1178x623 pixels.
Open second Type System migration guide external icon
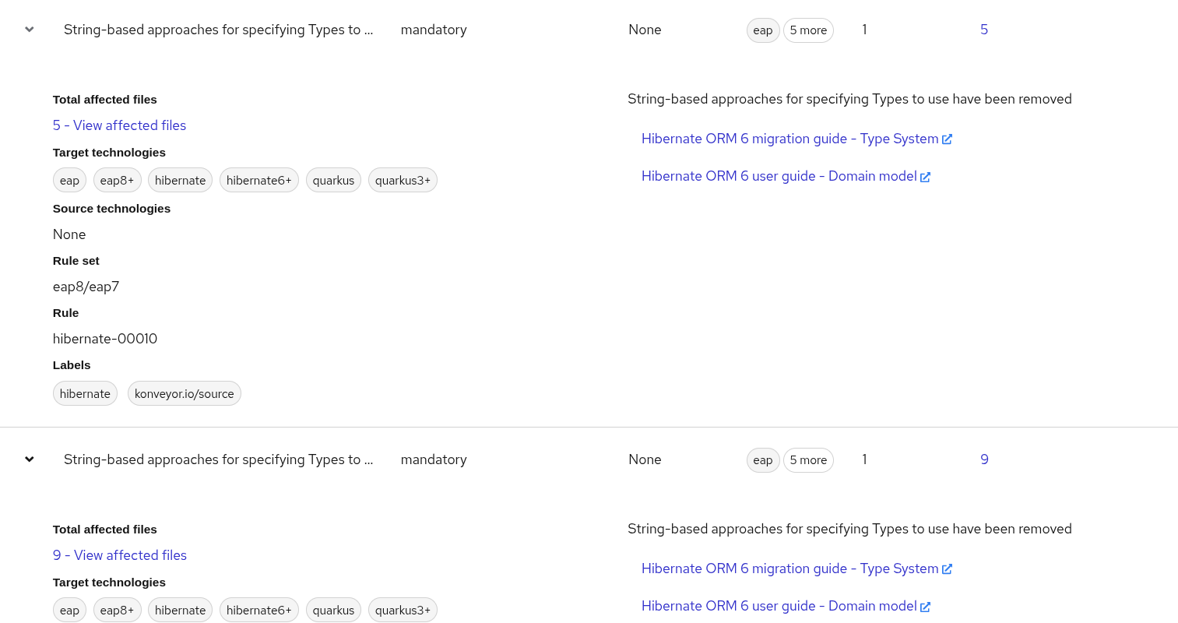pos(947,569)
